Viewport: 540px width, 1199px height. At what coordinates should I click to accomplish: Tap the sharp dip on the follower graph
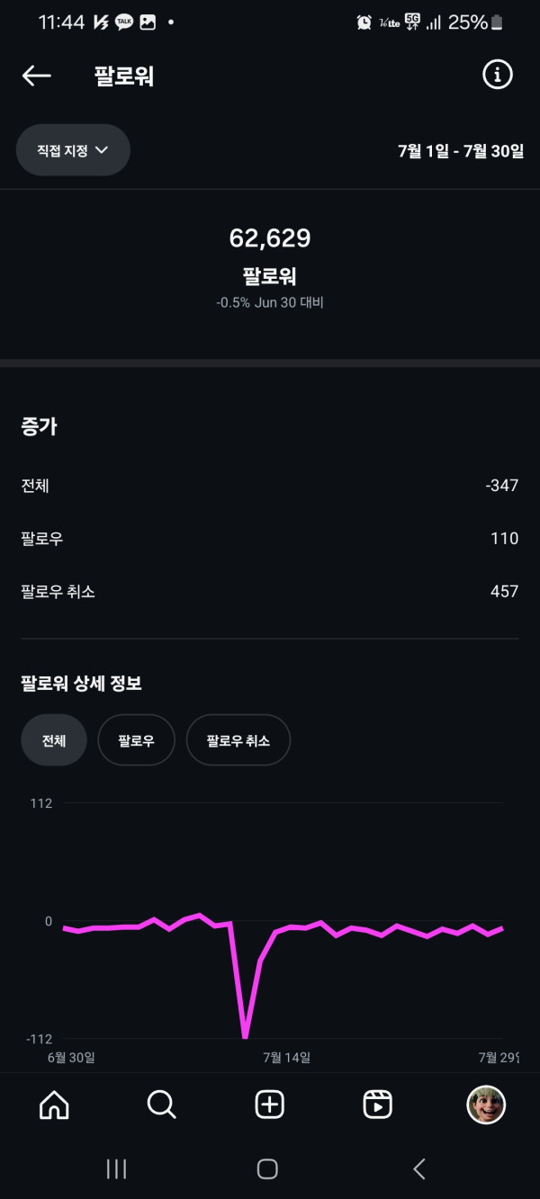[245, 1034]
